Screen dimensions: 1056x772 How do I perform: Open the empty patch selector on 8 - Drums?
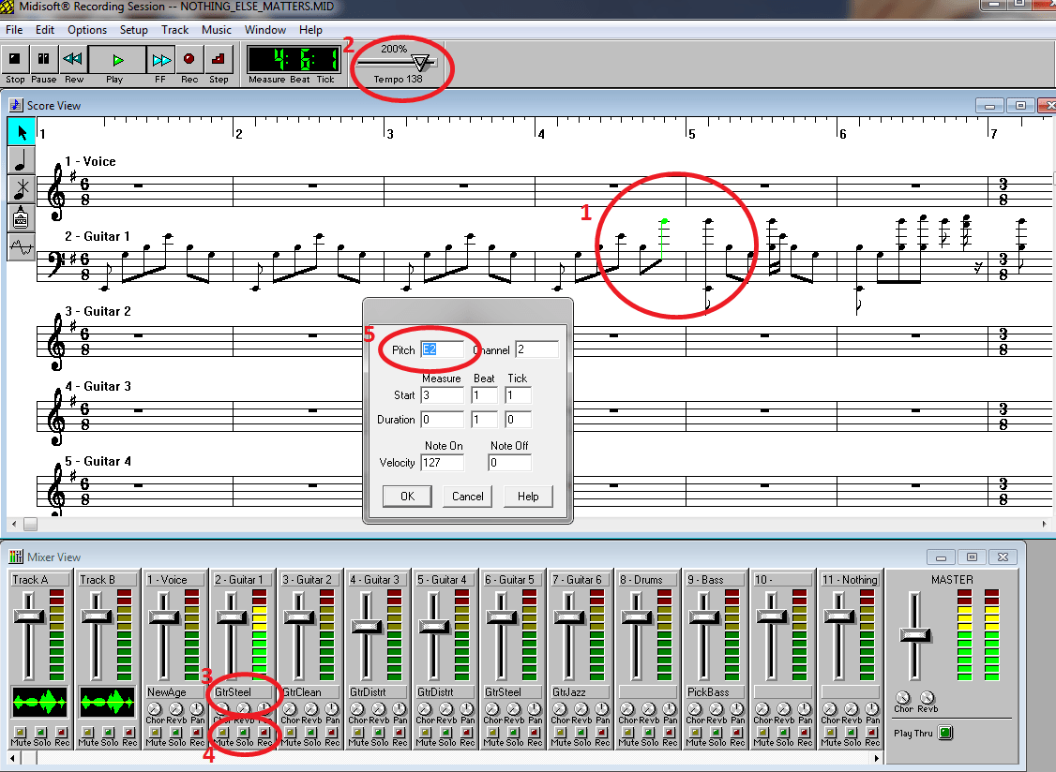pyautogui.click(x=648, y=692)
